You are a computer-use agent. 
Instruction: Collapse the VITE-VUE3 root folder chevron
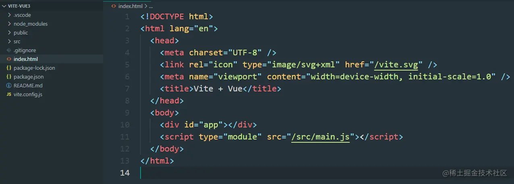(4, 6)
